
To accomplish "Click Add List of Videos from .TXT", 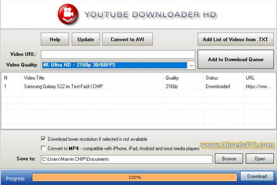I will click(236, 39).
